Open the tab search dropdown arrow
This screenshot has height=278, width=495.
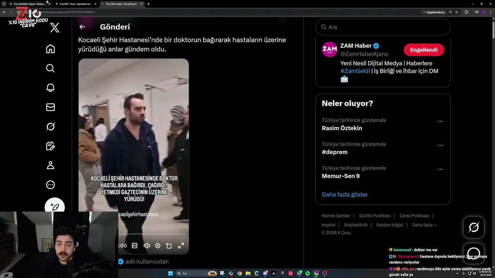click(x=3, y=4)
